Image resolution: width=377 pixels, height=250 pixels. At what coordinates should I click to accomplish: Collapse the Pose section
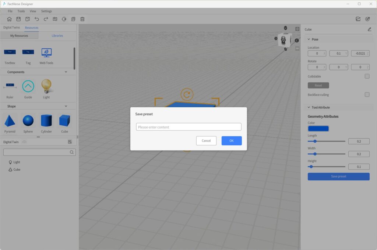point(309,39)
